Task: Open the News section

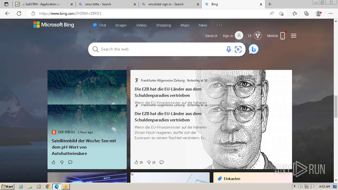Action: (x=203, y=25)
